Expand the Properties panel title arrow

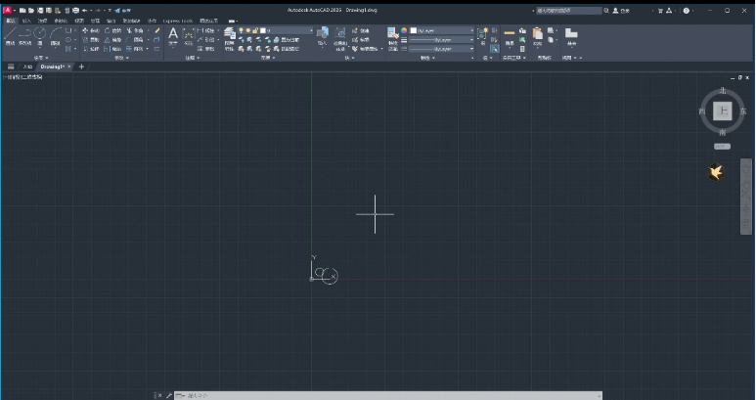tap(433, 58)
